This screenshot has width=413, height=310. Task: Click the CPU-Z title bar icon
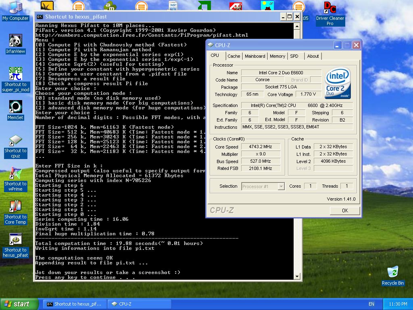tap(211, 45)
